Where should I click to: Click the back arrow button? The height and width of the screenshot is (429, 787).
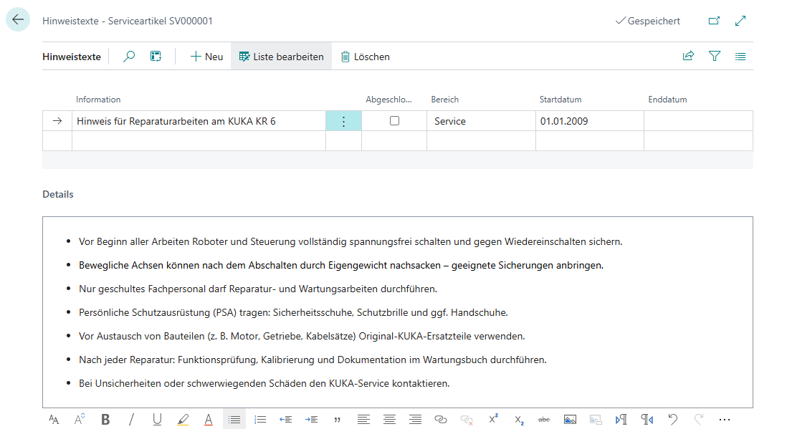coord(18,20)
